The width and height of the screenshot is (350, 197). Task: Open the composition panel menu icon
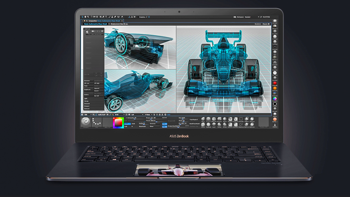[122, 21]
